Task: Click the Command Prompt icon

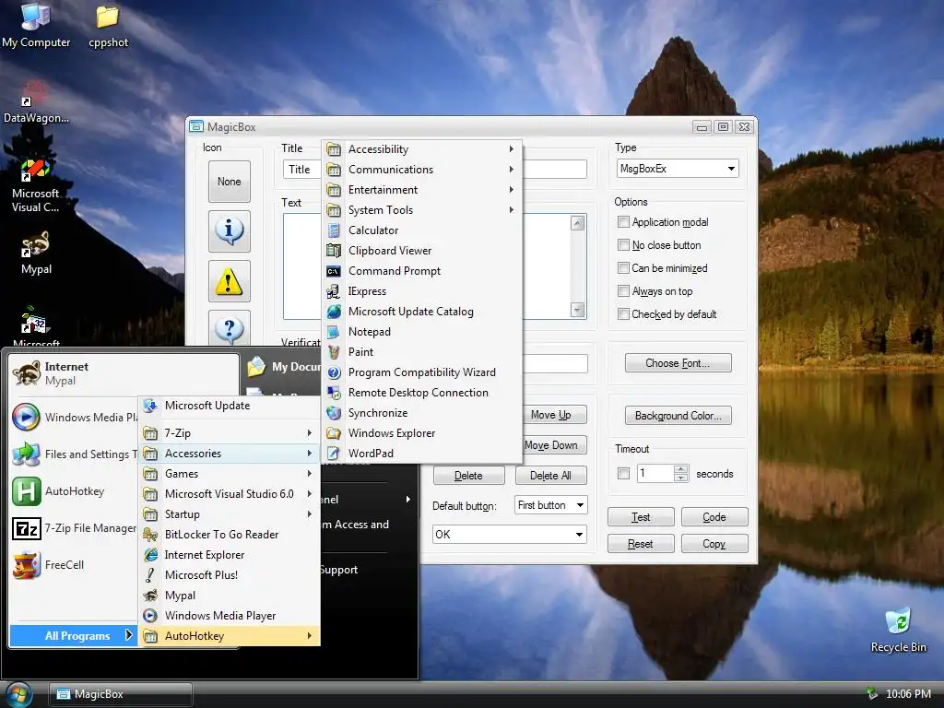Action: pyautogui.click(x=334, y=271)
